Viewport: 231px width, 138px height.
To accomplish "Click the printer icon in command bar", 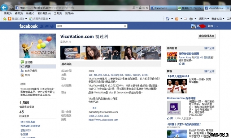I will [x=191, y=19].
